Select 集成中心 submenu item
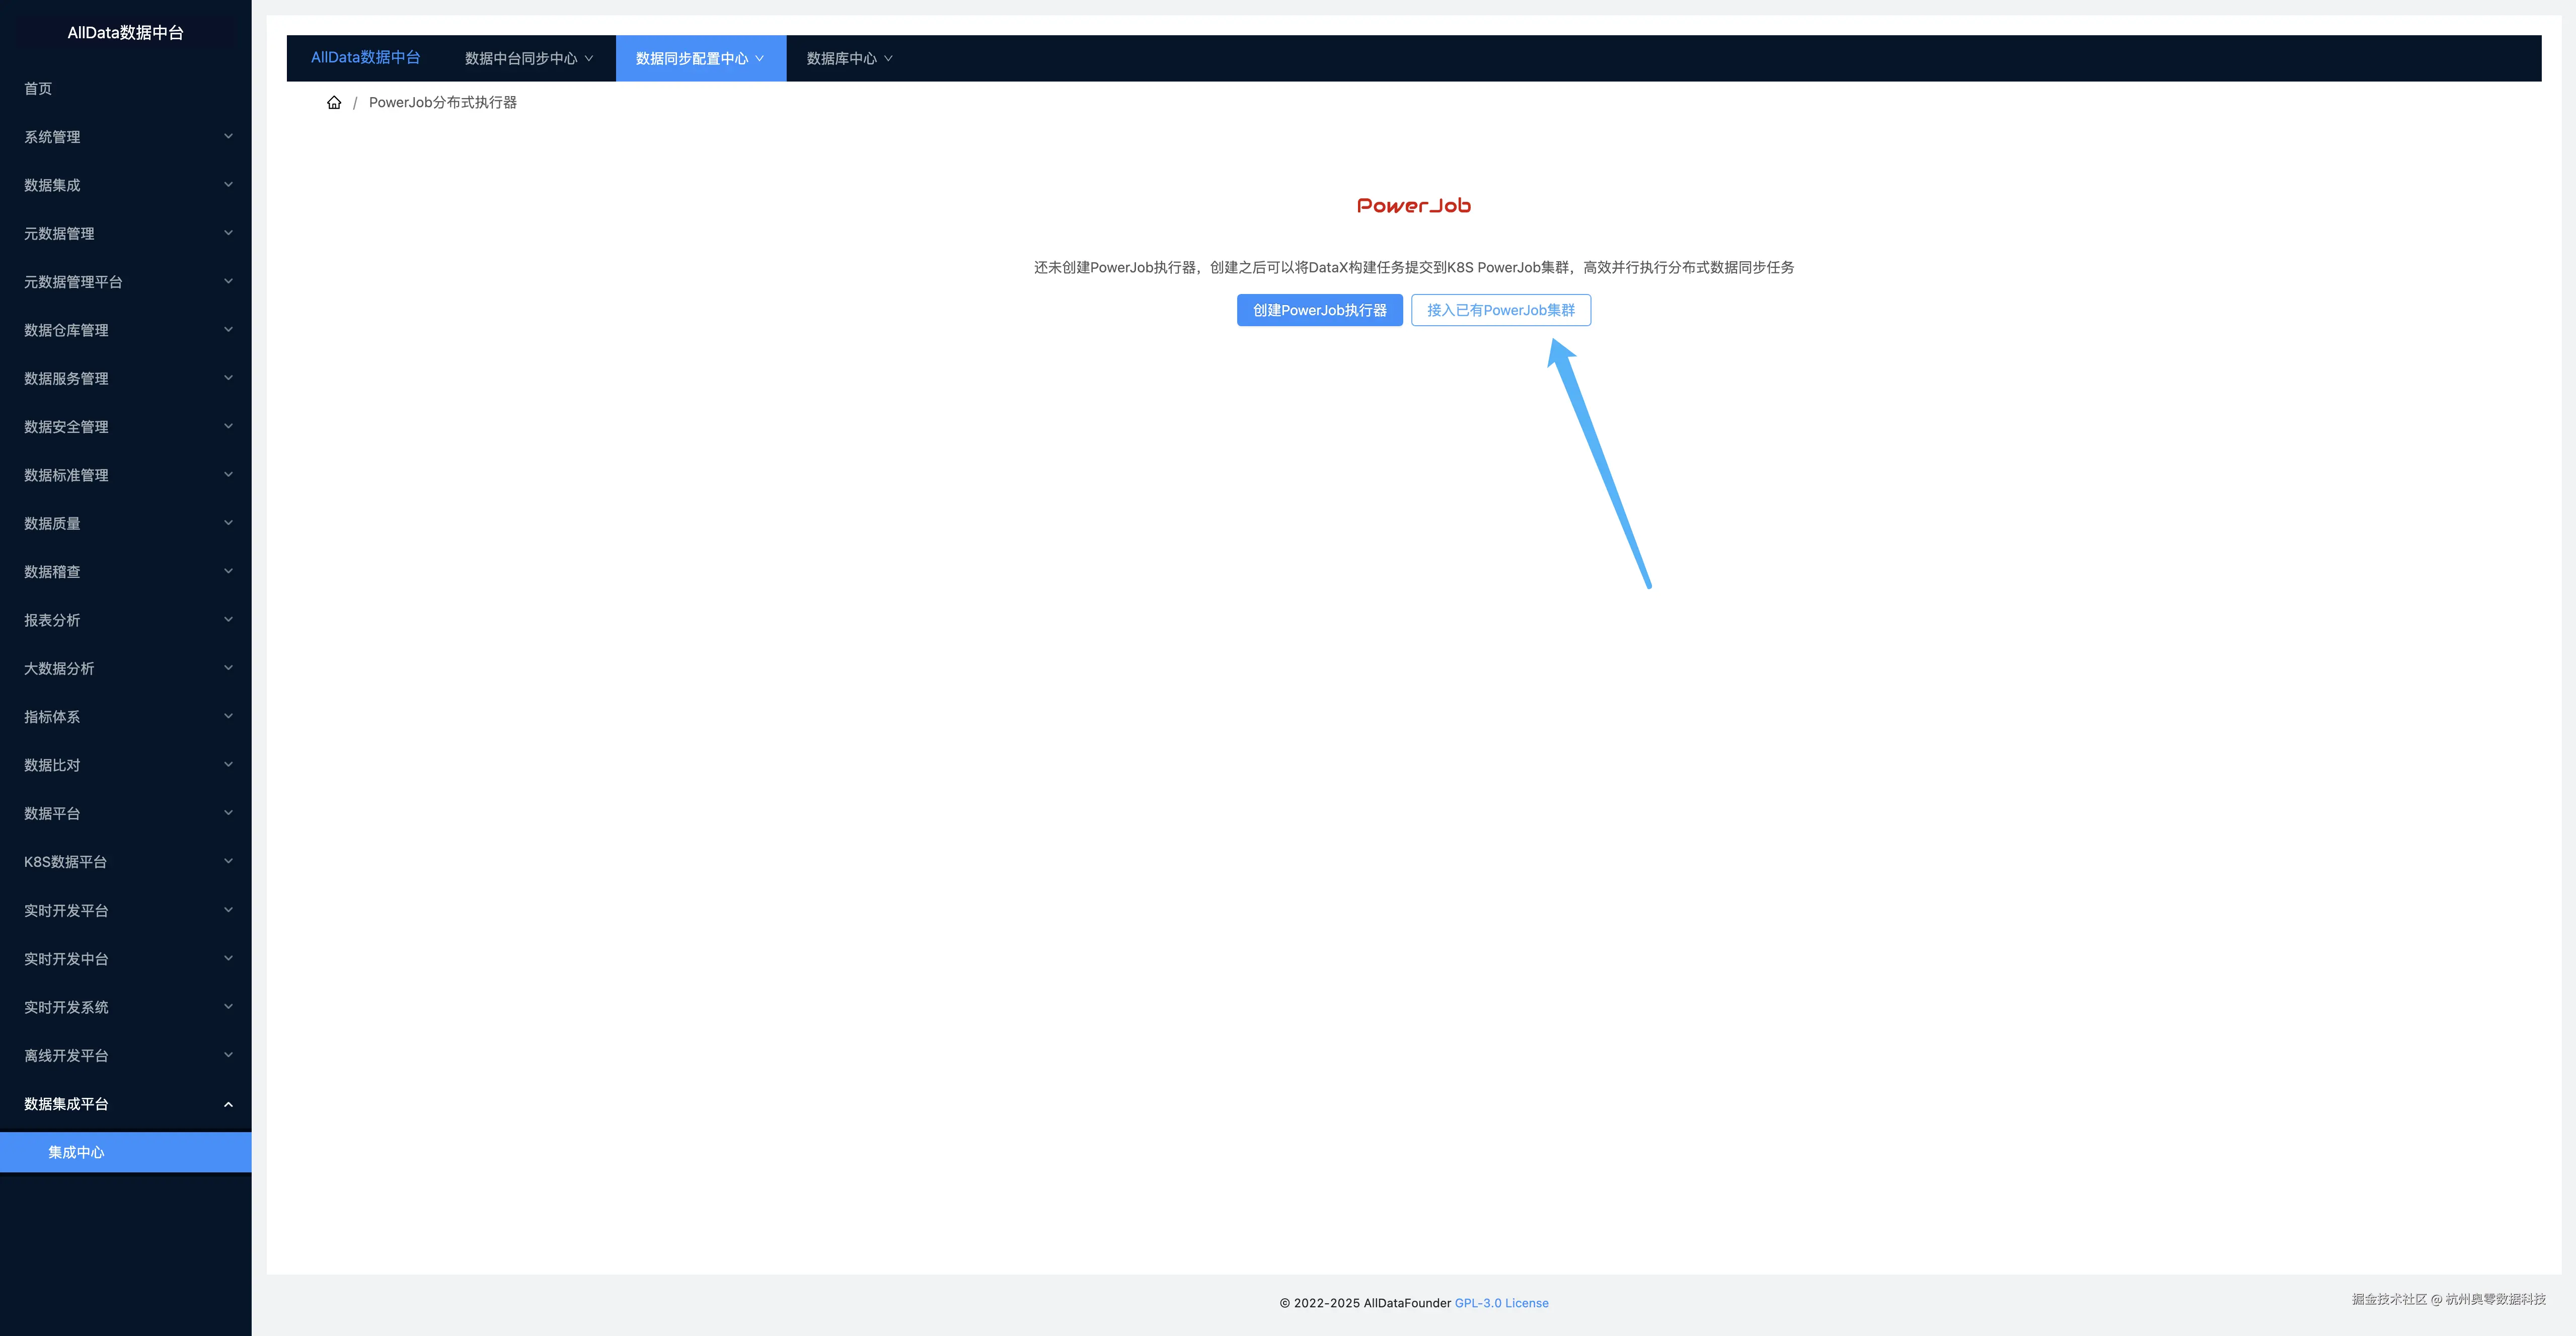The image size is (2576, 1336). [76, 1152]
